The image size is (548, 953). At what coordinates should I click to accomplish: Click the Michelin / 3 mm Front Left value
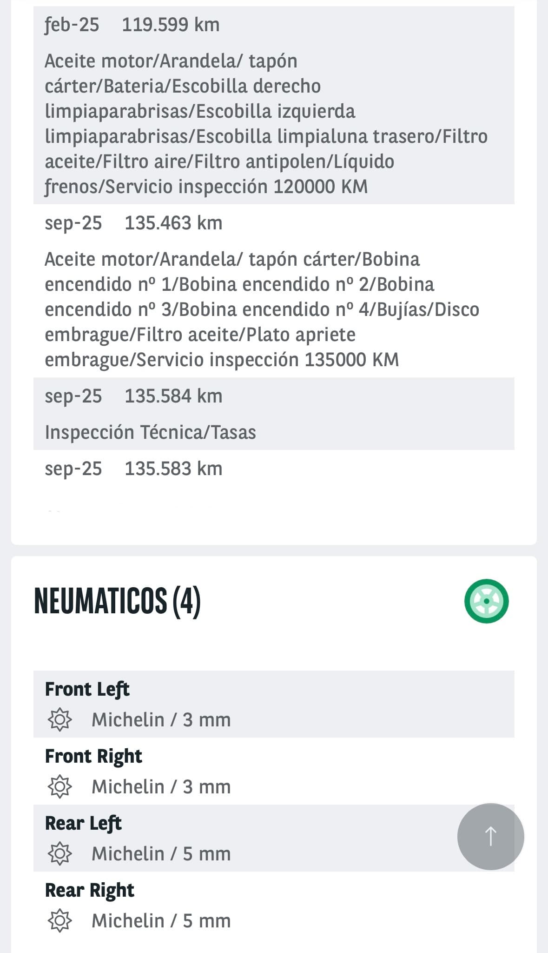(x=161, y=719)
